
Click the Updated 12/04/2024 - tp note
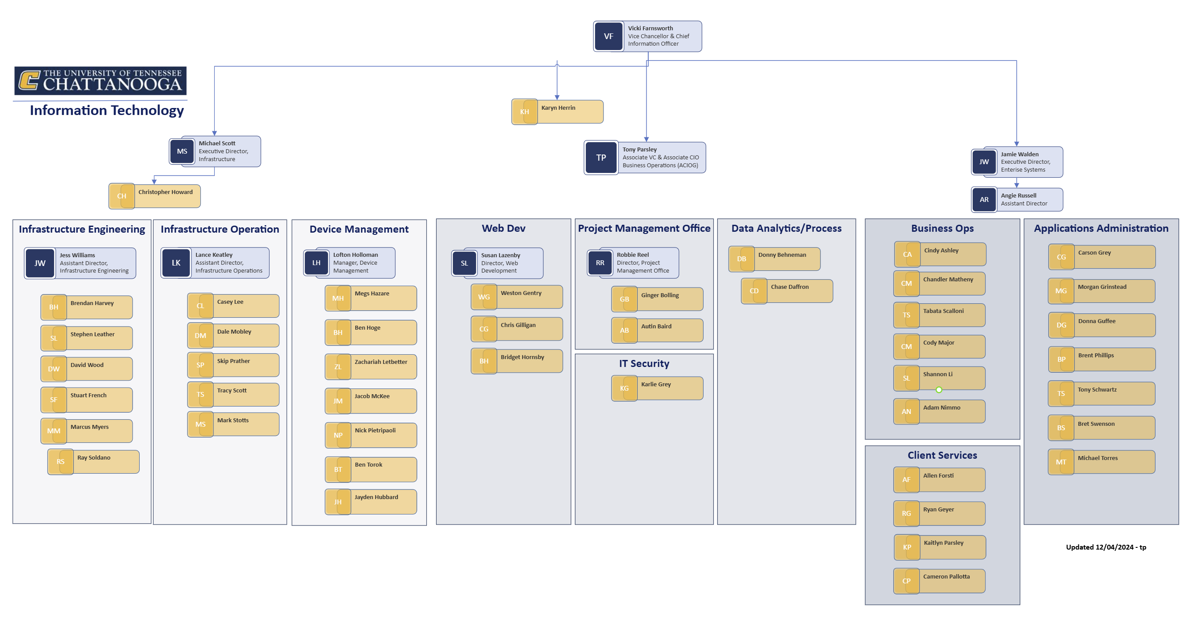tap(1106, 547)
